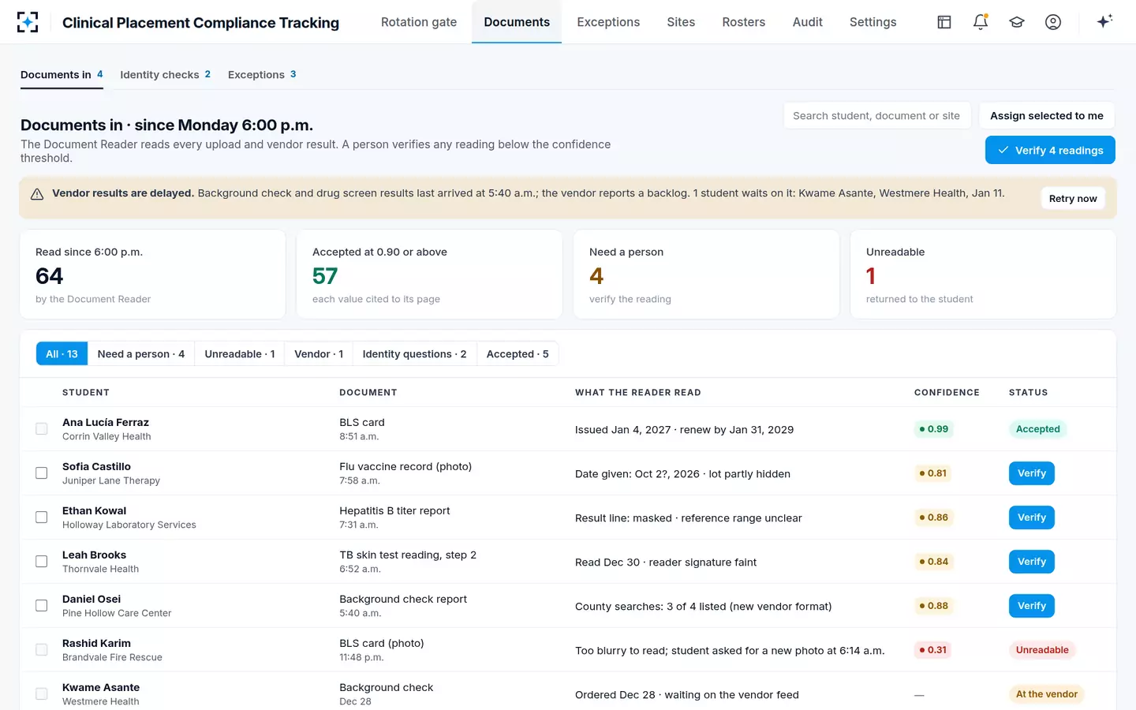This screenshot has width=1136, height=710.
Task: Switch to Identity checks sub-tab
Action: coord(165,75)
